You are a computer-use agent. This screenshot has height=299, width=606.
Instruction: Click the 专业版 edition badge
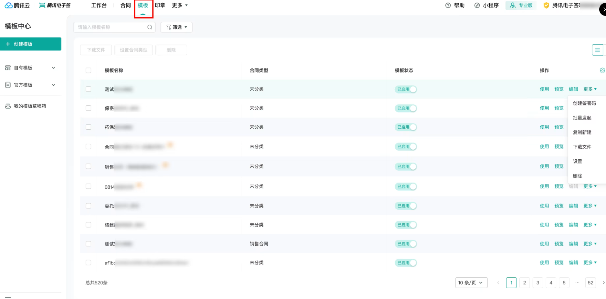(x=521, y=5)
